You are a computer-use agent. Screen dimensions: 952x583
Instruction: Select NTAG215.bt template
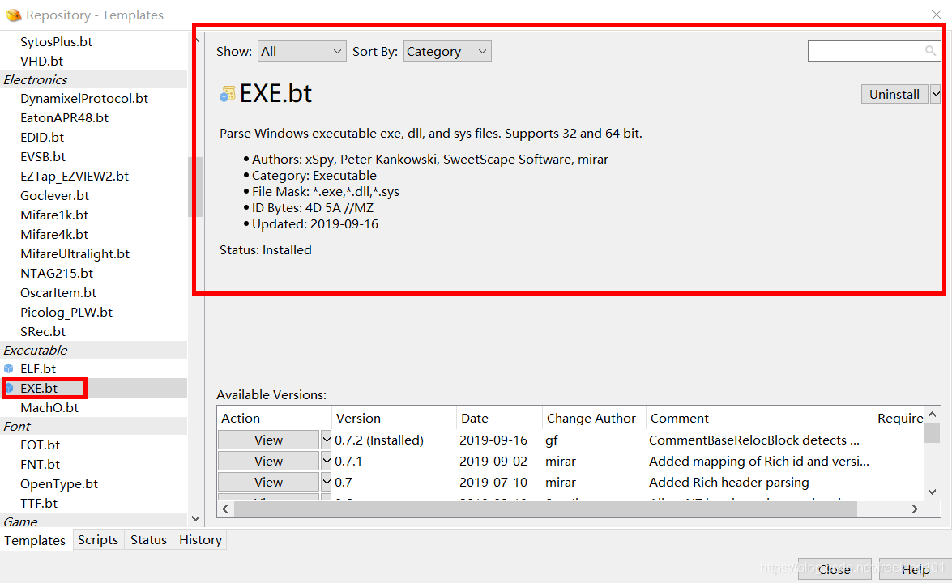point(57,273)
